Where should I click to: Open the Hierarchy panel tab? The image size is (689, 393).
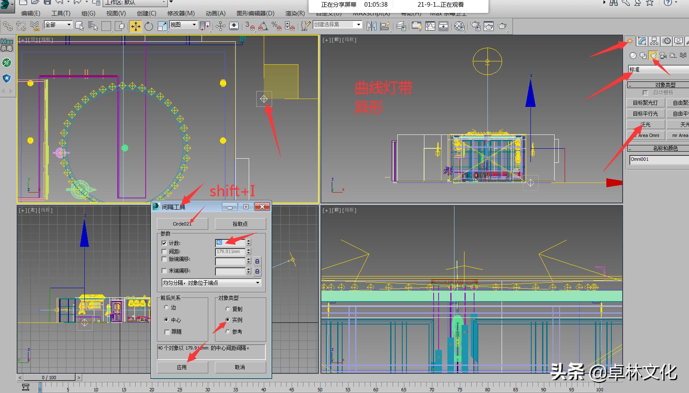tap(654, 41)
